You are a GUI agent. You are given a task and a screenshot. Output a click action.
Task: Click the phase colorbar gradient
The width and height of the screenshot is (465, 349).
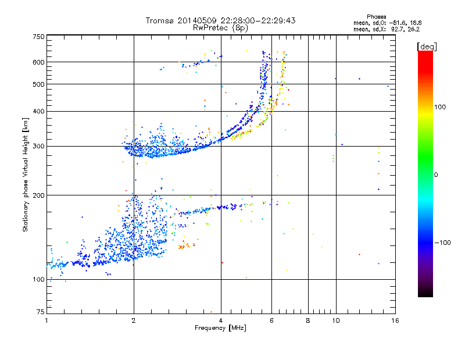[x=425, y=173]
